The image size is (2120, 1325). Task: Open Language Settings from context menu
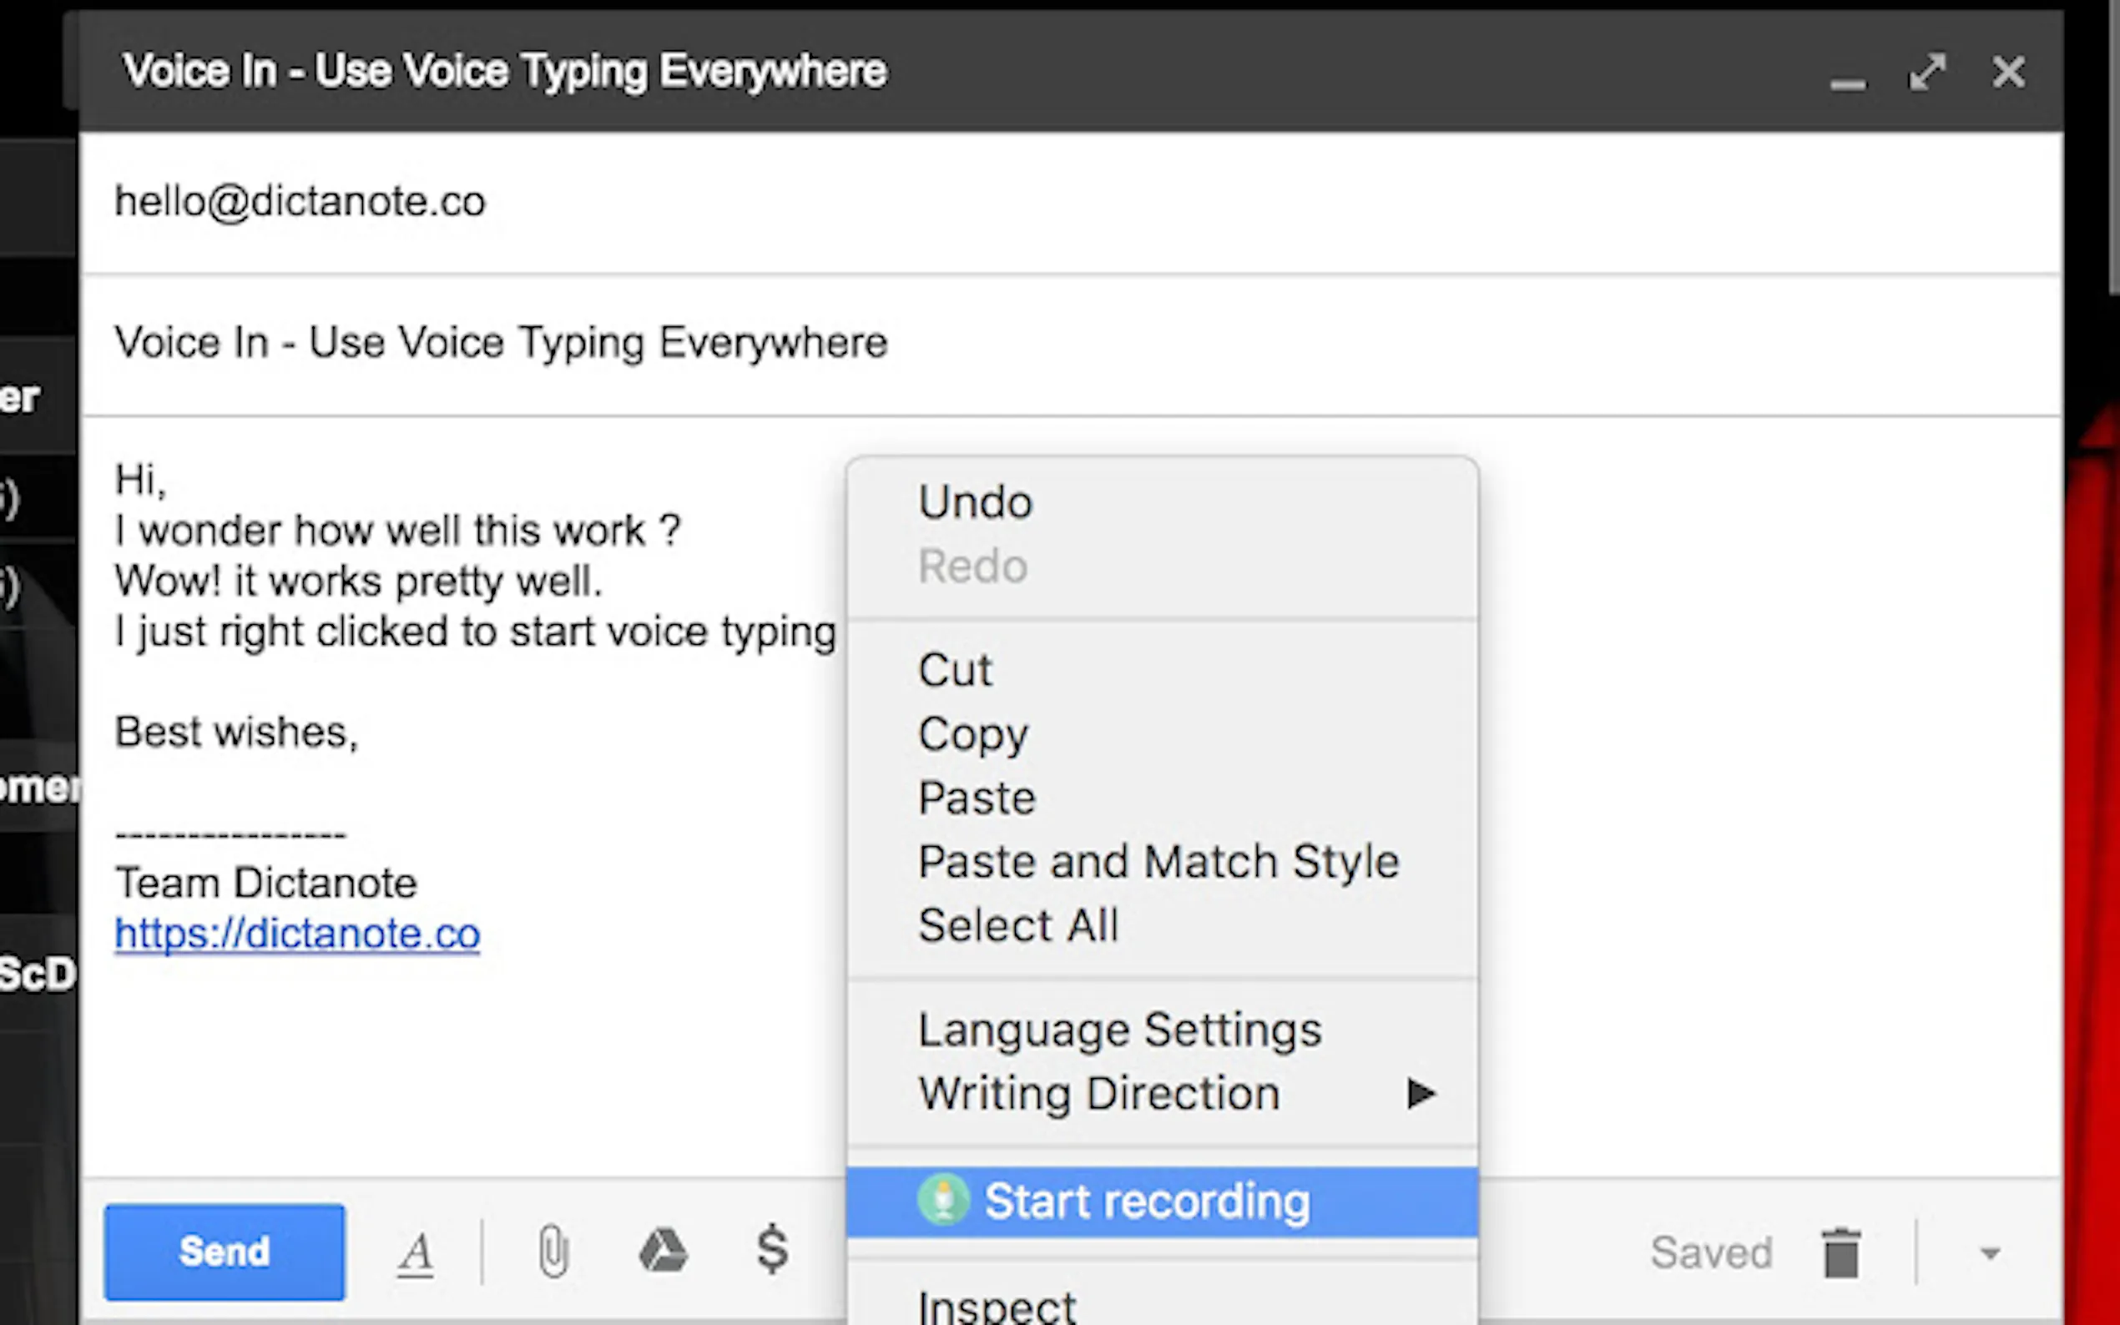(1119, 1030)
